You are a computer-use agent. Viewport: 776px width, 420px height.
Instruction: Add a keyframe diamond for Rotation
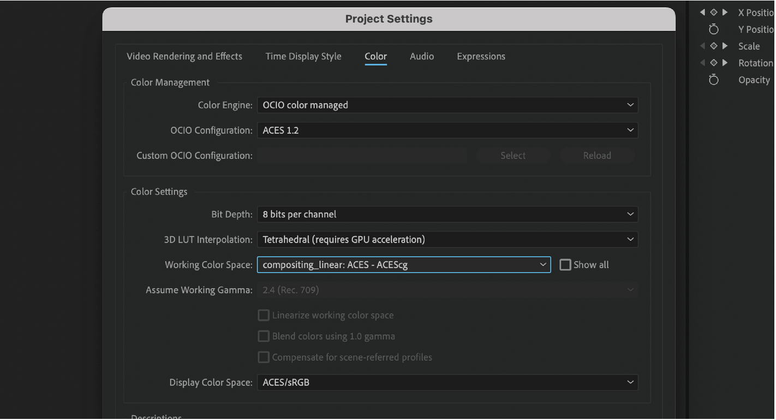713,63
